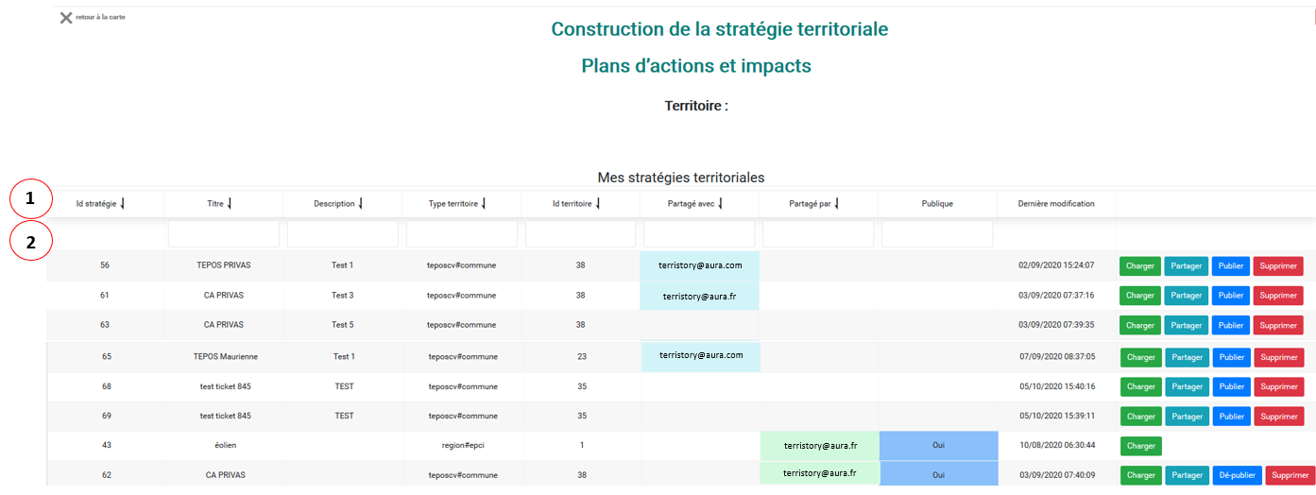Delete strategy 56 with Supprimer

pos(1278,266)
